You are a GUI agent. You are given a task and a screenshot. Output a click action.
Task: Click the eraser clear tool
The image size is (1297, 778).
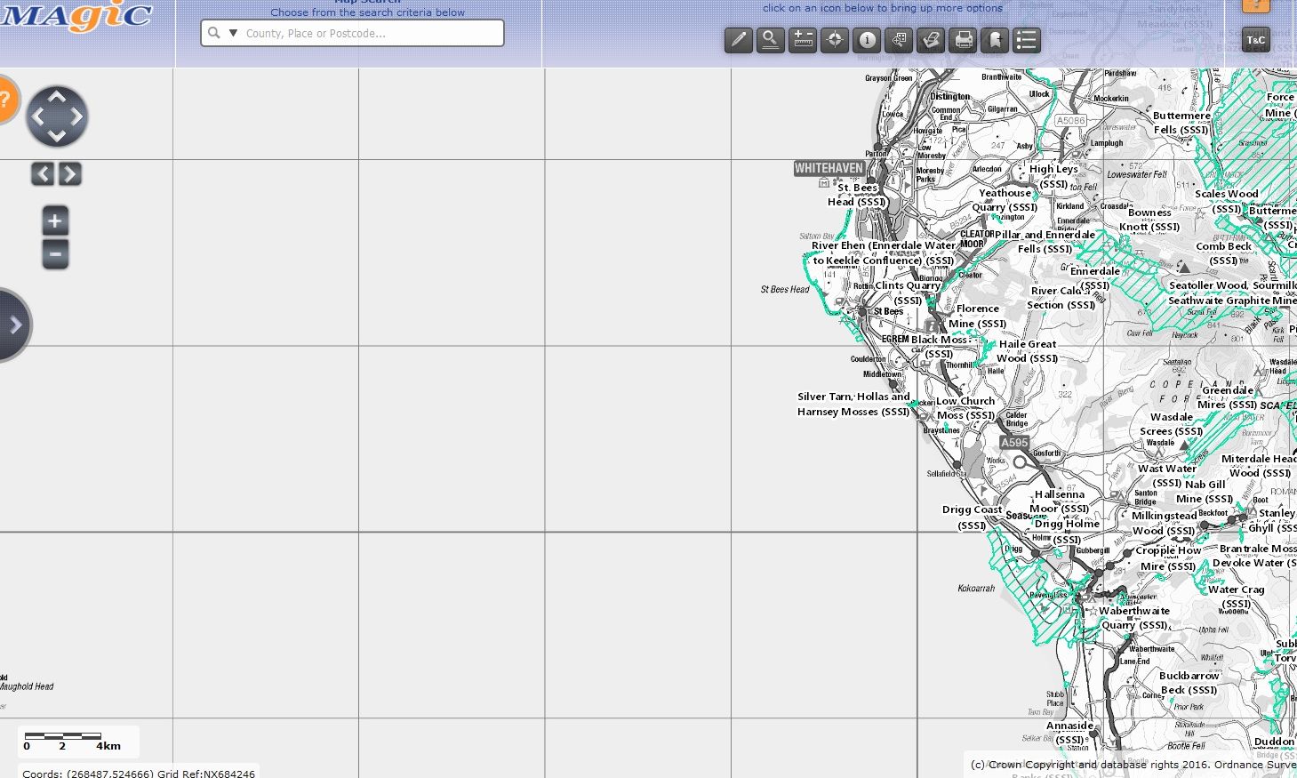tap(931, 40)
